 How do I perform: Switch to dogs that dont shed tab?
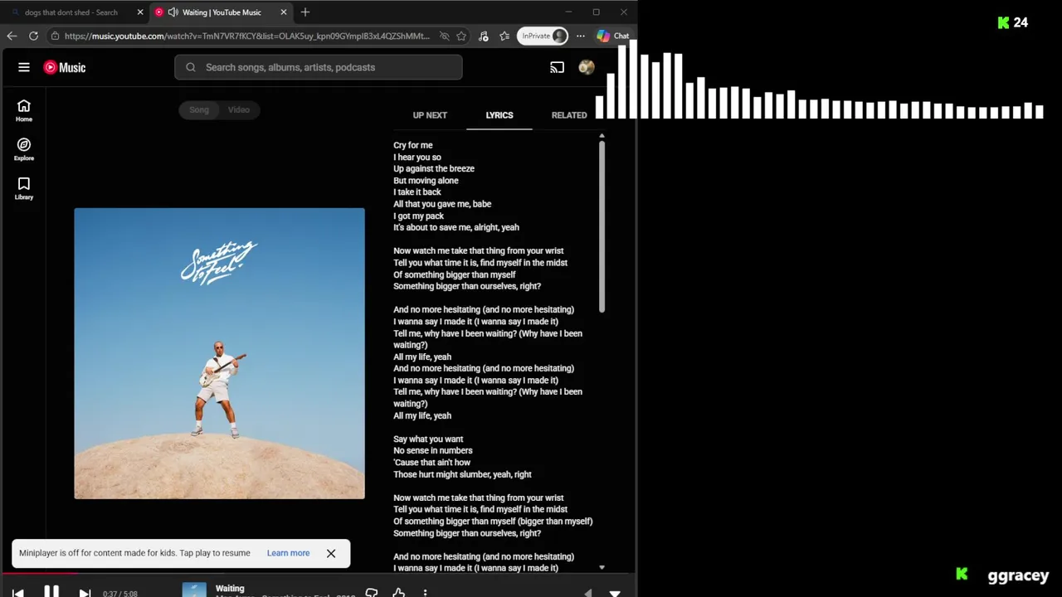tap(71, 12)
